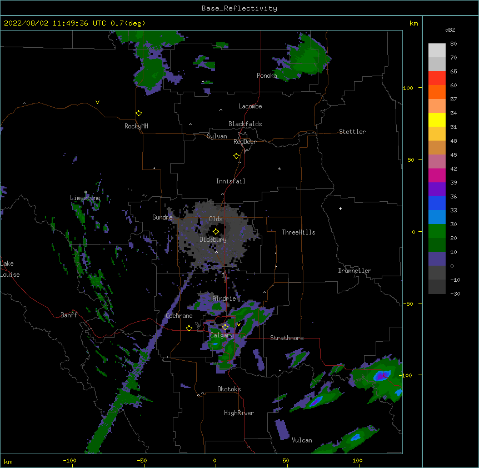This screenshot has width=479, height=468.
Task: Pick the slate purple 0-10 dBZ legend swatch
Action: click(x=437, y=259)
